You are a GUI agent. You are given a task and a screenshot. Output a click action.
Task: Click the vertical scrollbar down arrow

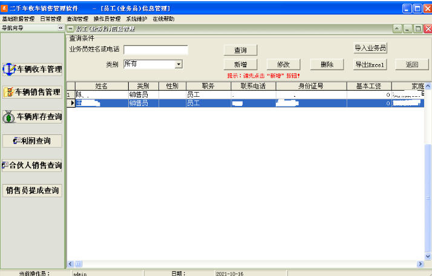[x=428, y=256]
